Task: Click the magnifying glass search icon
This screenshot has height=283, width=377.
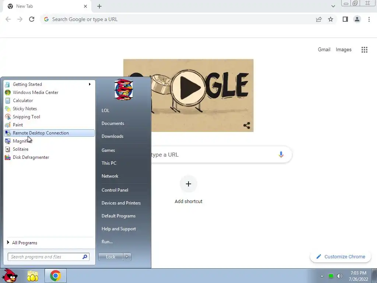Action: (x=85, y=257)
